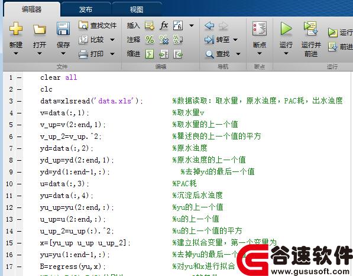This screenshot has height=276, width=353.
Task: Expand the Print (打印) dropdown arrow
Action: pos(112,54)
